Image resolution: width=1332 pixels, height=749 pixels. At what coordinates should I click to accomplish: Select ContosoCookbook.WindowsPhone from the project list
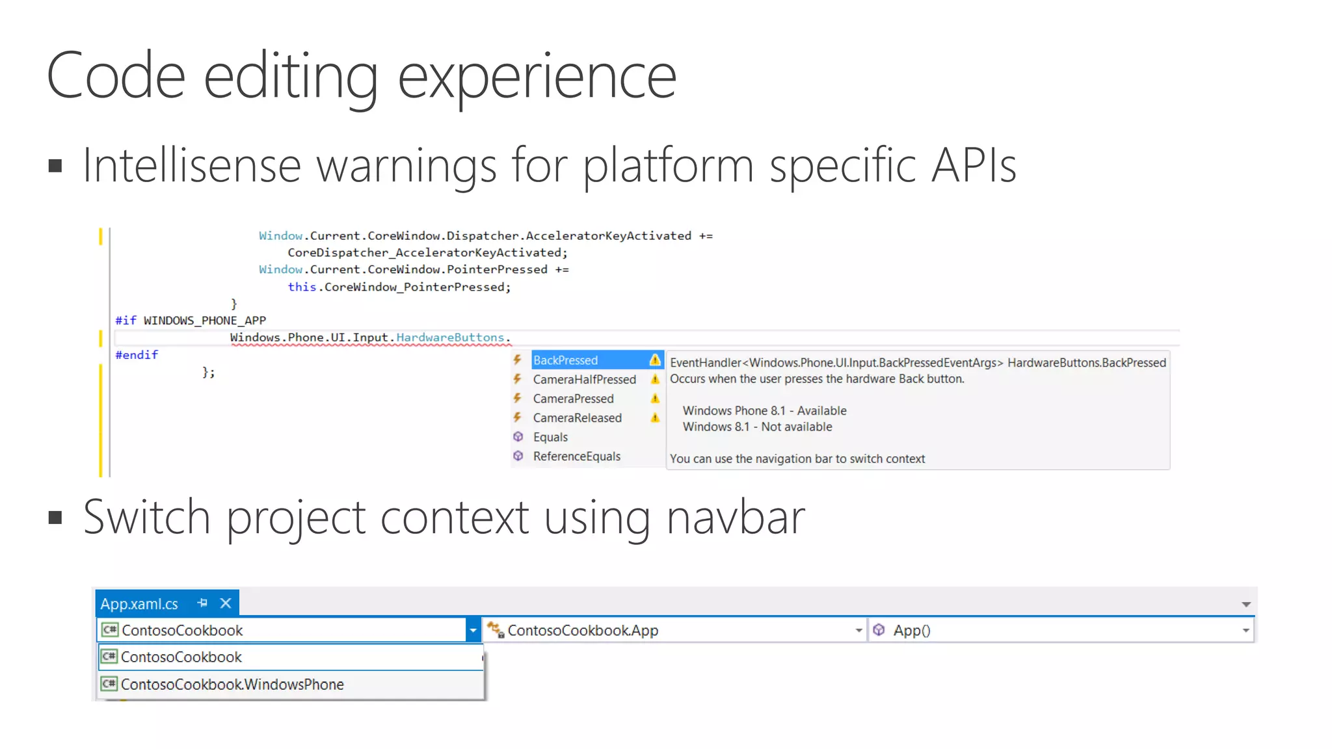pyautogui.click(x=232, y=685)
